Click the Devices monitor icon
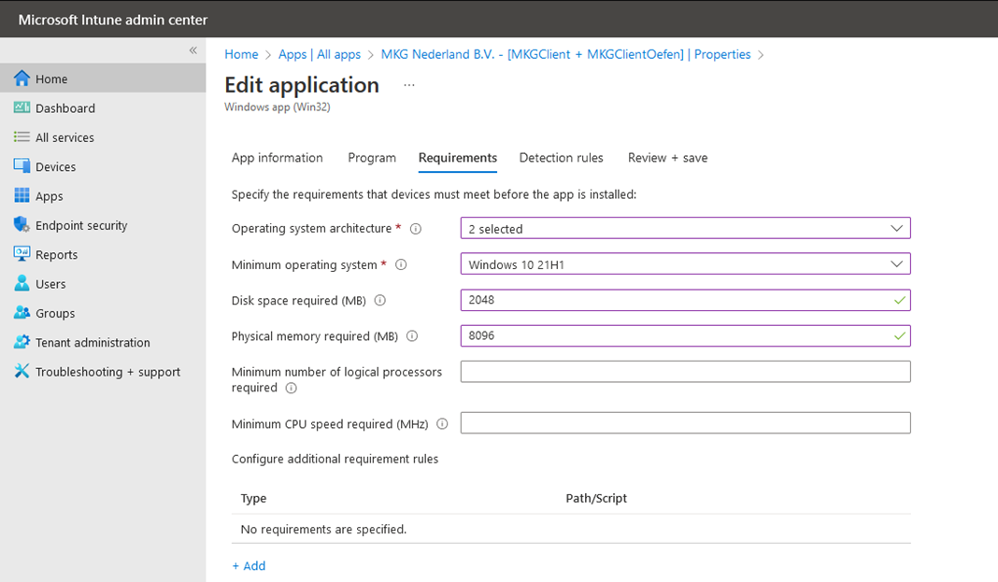 21,166
